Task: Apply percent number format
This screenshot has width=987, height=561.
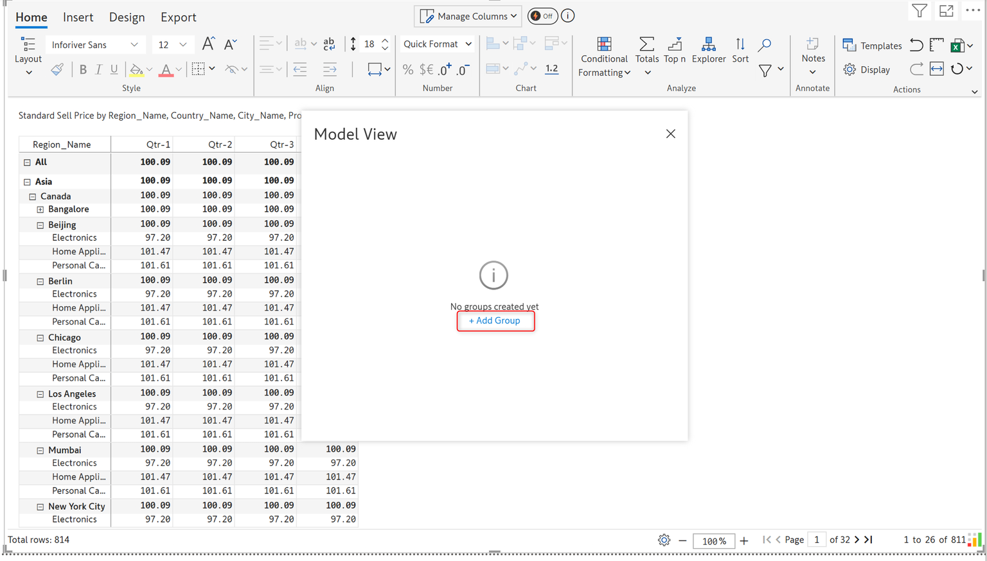Action: pos(407,69)
